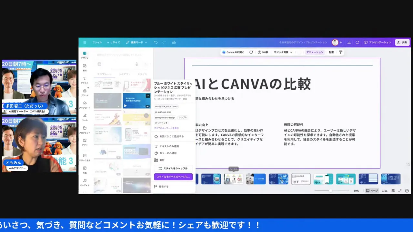Screen dimensions: 413x232
Task: Click the comment bubble icon in the top bar
Action: tap(357, 42)
